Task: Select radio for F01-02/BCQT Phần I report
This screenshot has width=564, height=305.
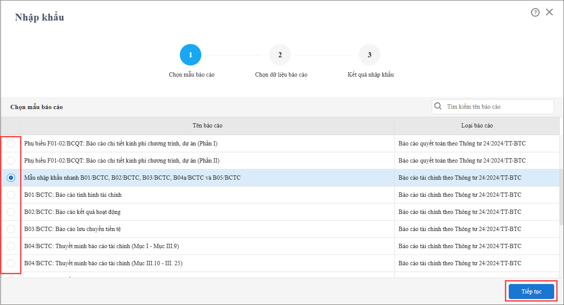Action: pyautogui.click(x=11, y=143)
